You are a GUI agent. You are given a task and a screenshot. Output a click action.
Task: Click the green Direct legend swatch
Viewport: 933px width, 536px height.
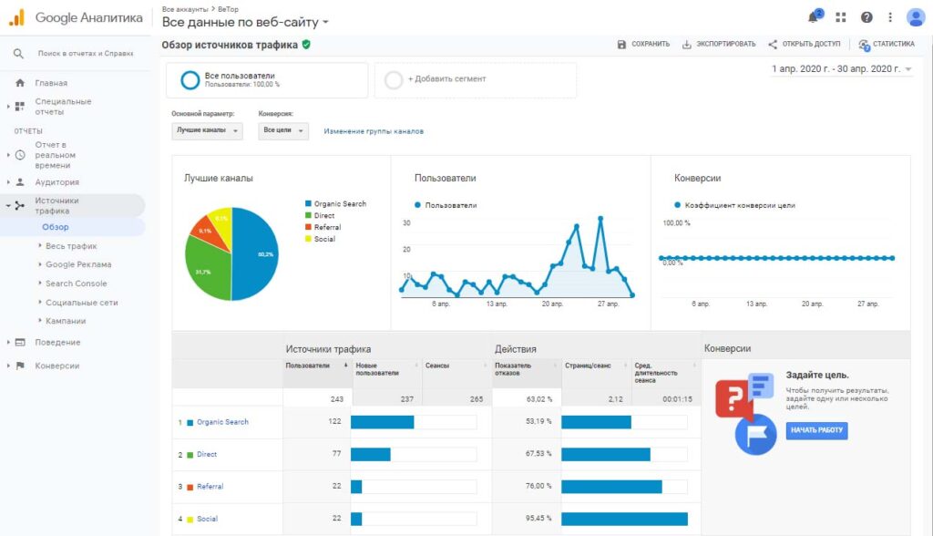click(308, 216)
